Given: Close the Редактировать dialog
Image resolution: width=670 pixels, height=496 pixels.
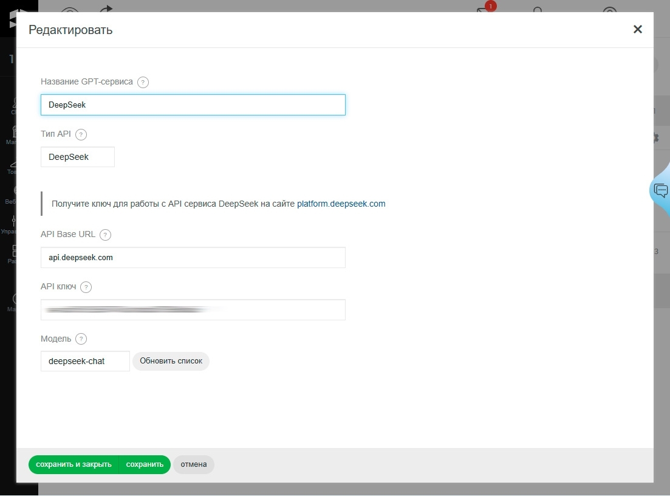Looking at the screenshot, I should pyautogui.click(x=638, y=29).
